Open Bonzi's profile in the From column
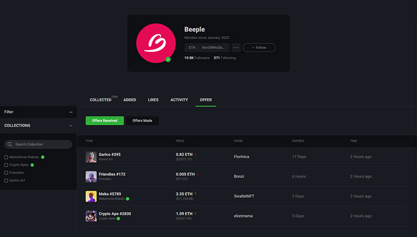The height and width of the screenshot is (237, 417). coord(239,176)
